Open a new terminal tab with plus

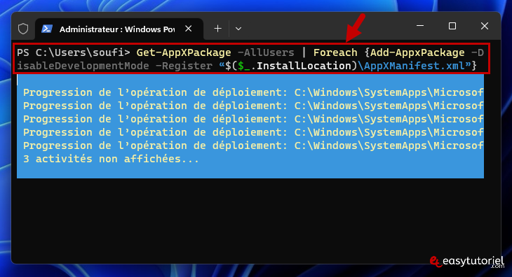tap(218, 29)
